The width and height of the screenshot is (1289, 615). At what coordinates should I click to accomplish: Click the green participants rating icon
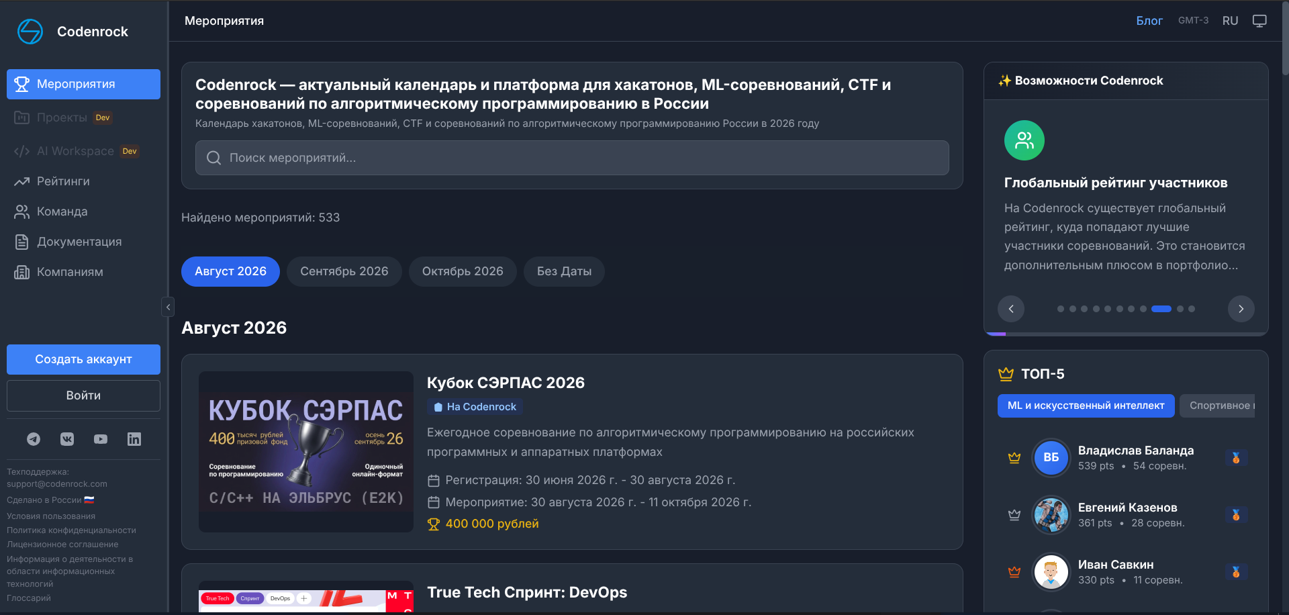coord(1024,140)
